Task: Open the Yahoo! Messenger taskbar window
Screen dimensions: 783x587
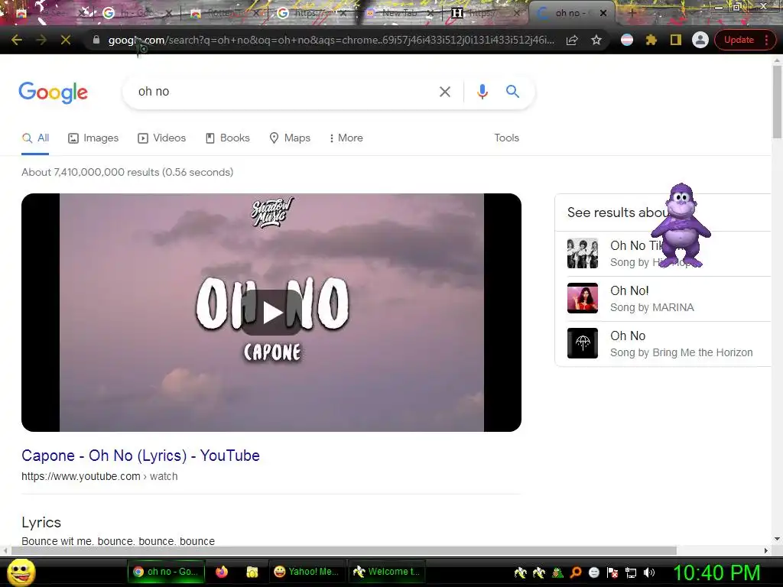Action: click(x=307, y=572)
